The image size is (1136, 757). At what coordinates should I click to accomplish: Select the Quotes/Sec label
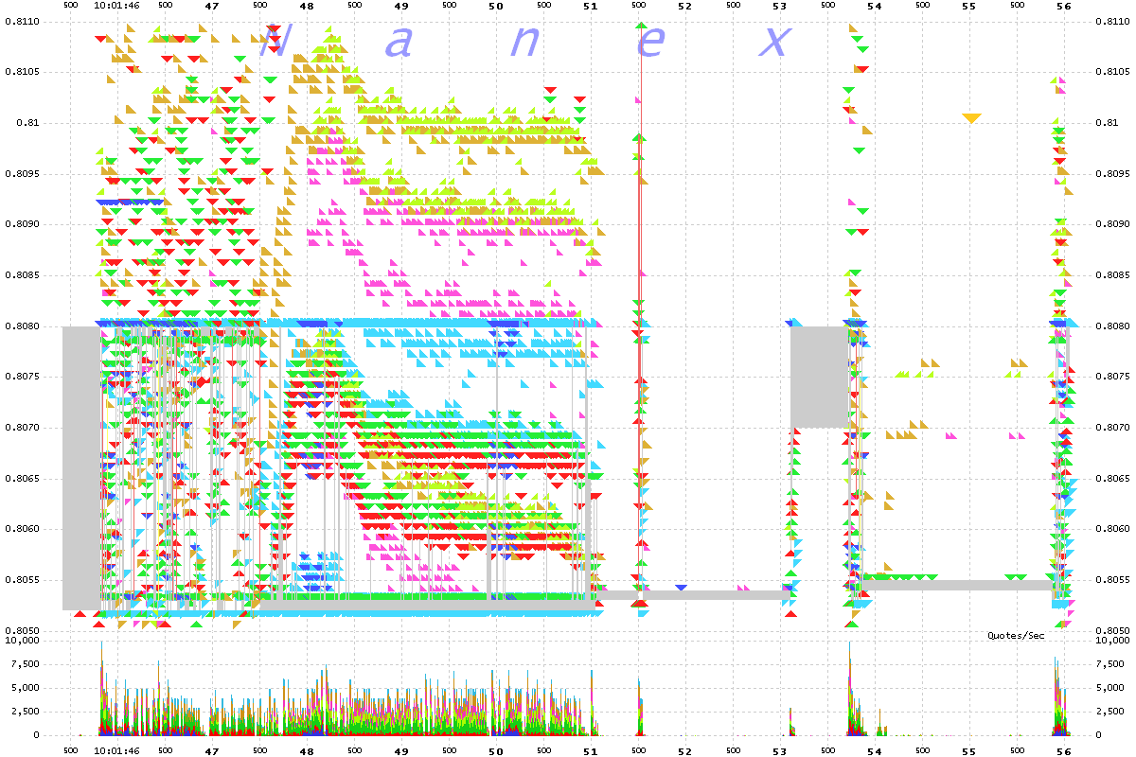point(1016,635)
